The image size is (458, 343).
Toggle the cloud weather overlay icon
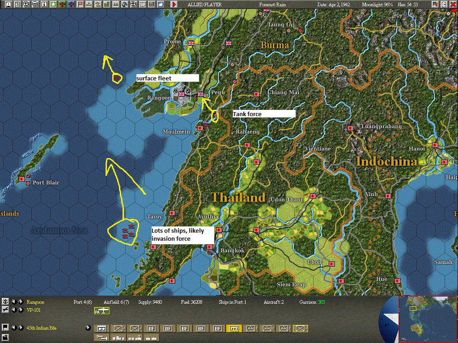[x=161, y=4]
